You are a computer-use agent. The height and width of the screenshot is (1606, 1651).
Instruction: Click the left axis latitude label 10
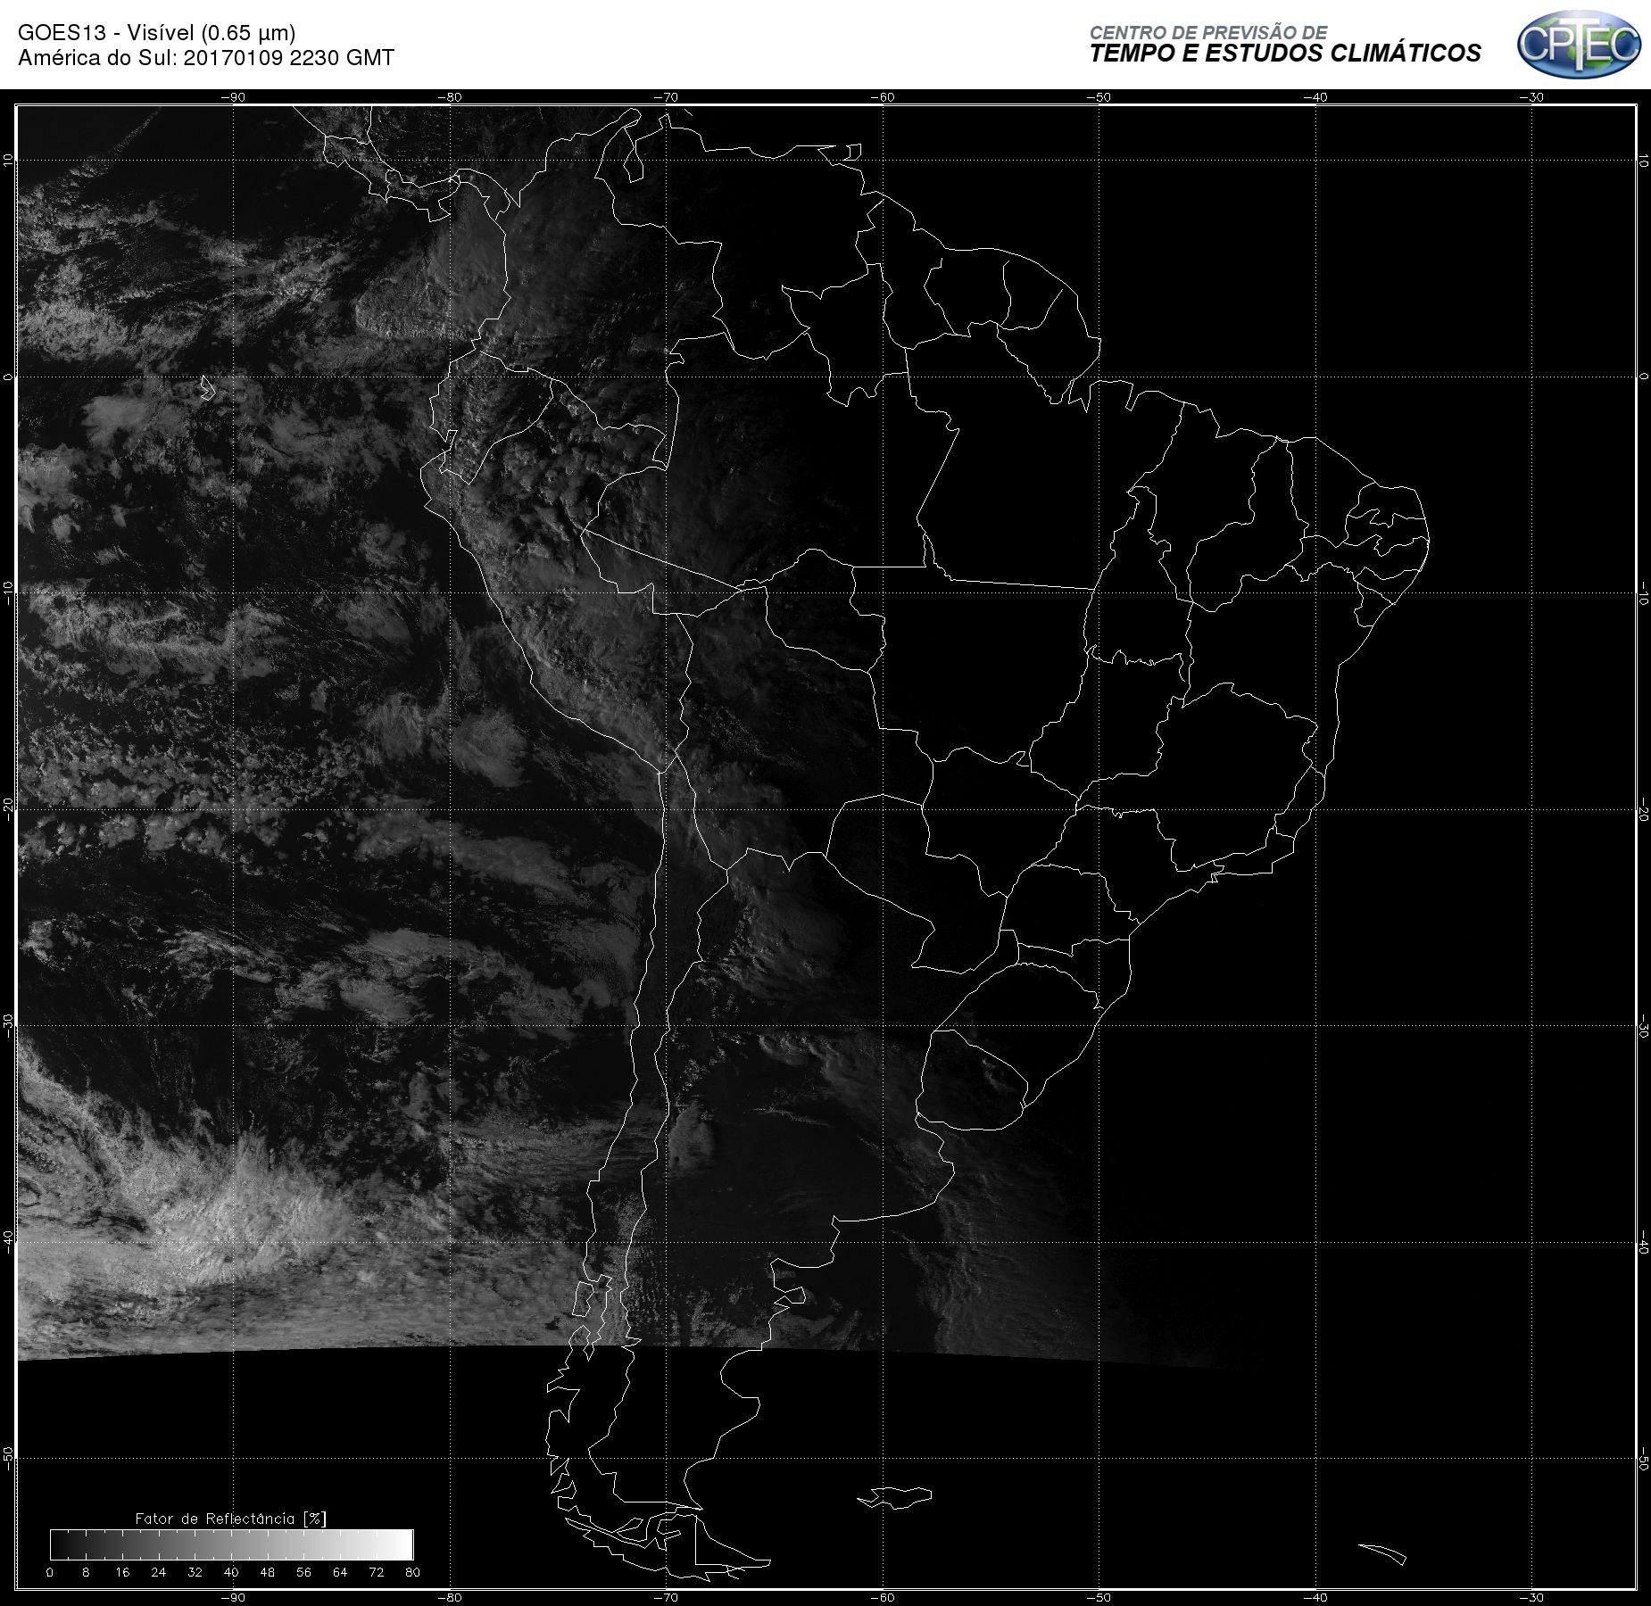[8, 161]
